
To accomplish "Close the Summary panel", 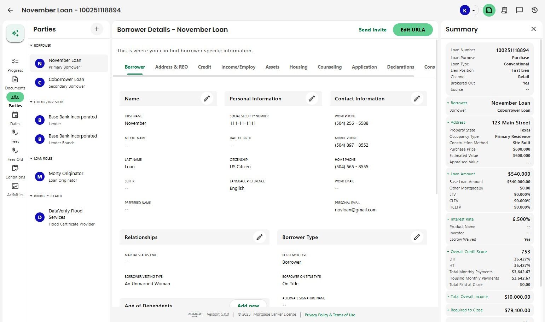I will point(533,29).
